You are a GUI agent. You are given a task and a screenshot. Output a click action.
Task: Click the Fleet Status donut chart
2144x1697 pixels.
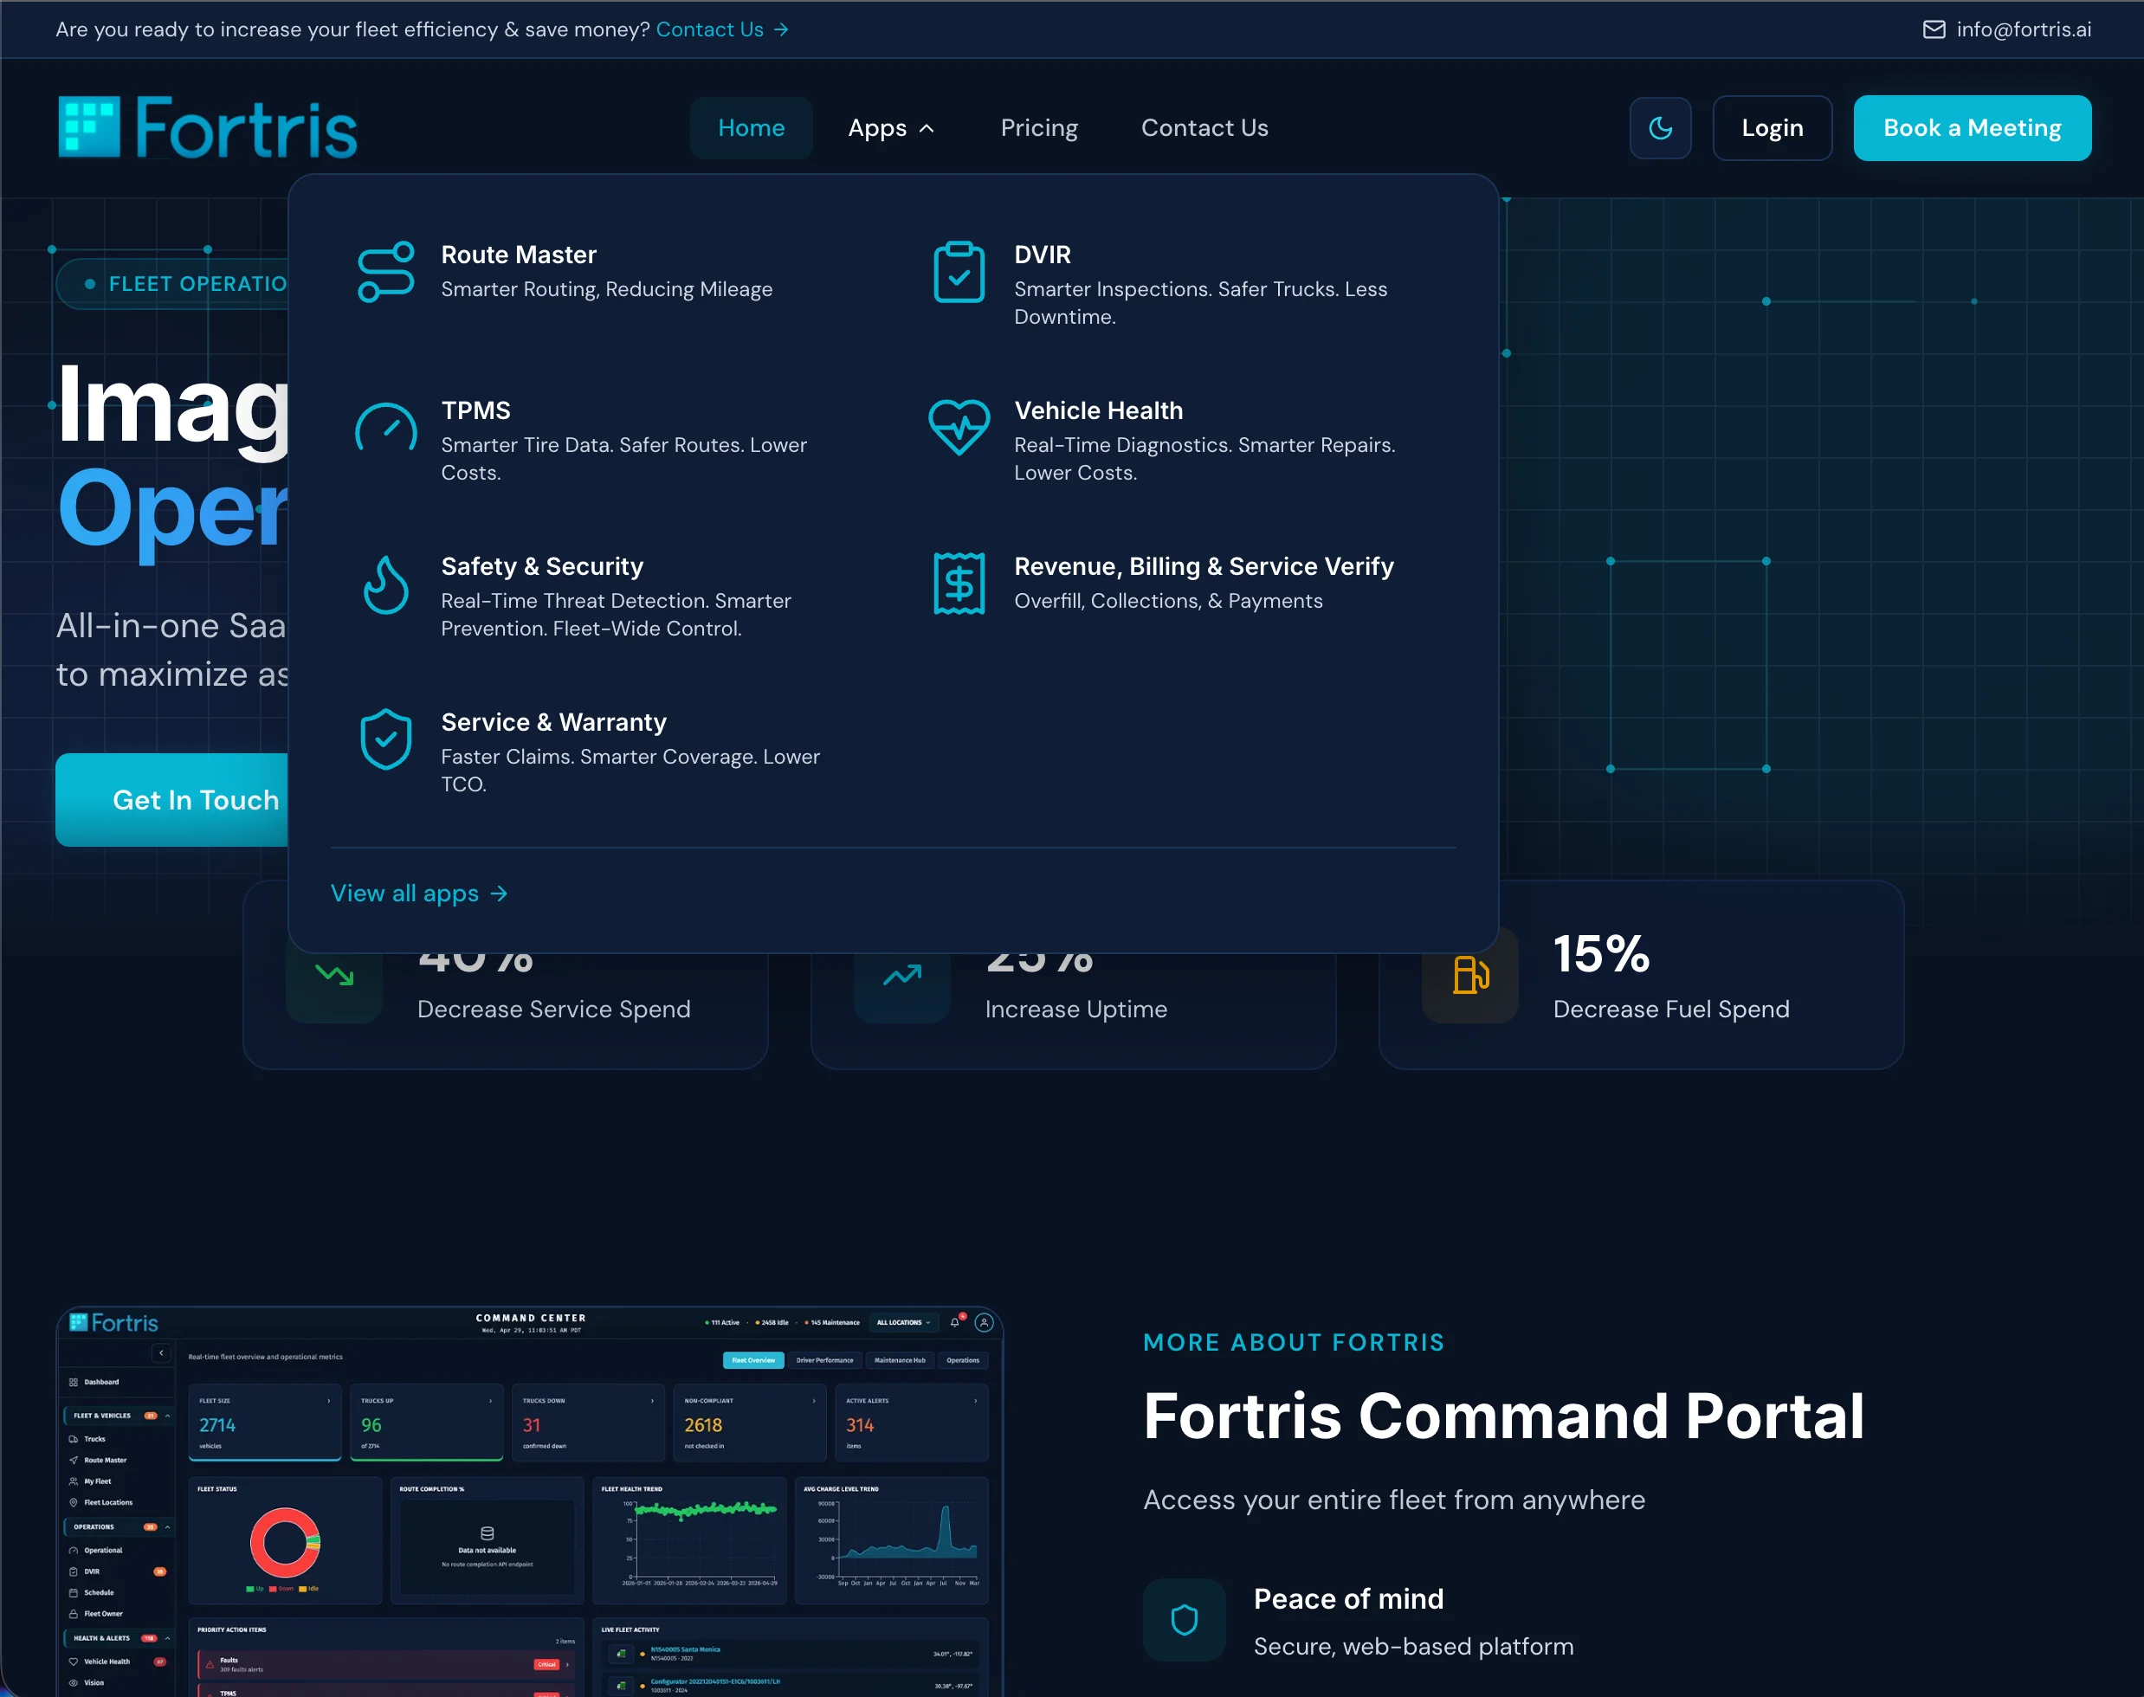pyautogui.click(x=285, y=1543)
